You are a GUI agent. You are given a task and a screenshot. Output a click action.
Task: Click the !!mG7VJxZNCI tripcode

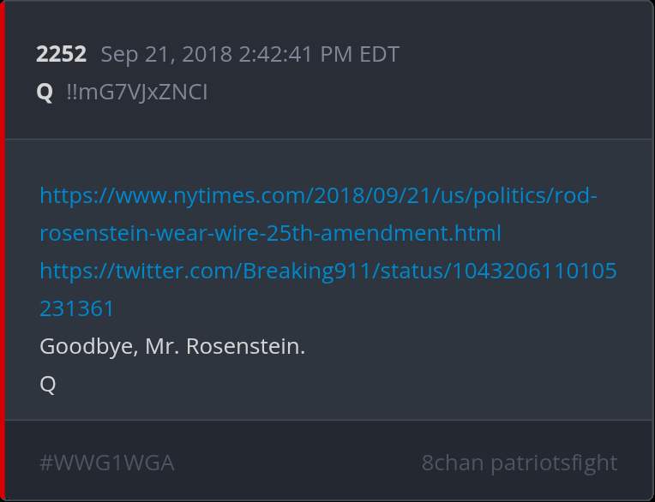(137, 92)
